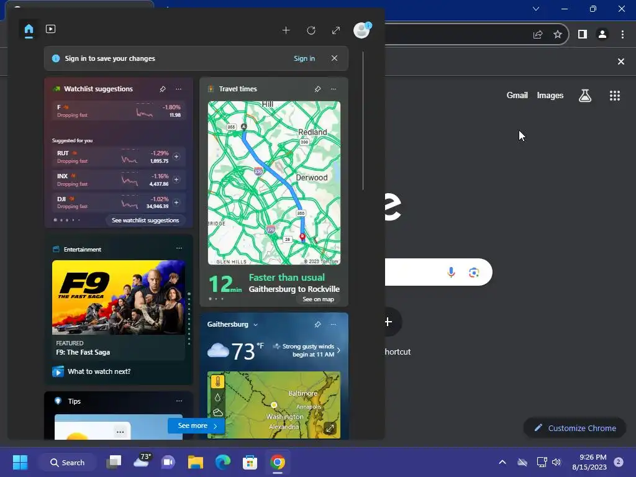Close the bar with X in Chrome
The height and width of the screenshot is (477, 636).
tap(621, 61)
